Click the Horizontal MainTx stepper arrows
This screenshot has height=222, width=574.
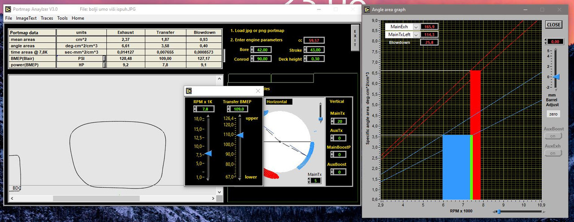tap(309, 180)
